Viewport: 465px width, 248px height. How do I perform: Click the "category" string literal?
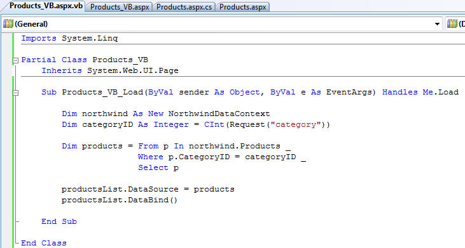(x=296, y=125)
